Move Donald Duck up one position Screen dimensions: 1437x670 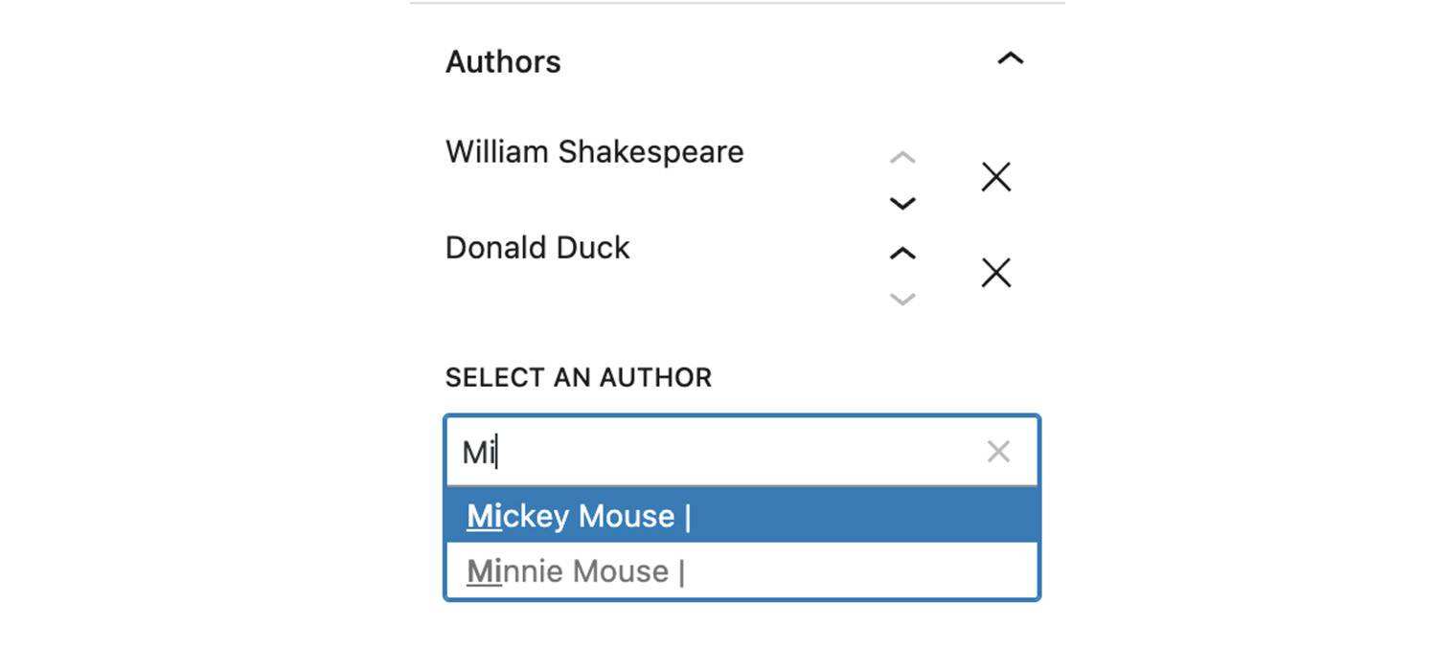click(902, 253)
